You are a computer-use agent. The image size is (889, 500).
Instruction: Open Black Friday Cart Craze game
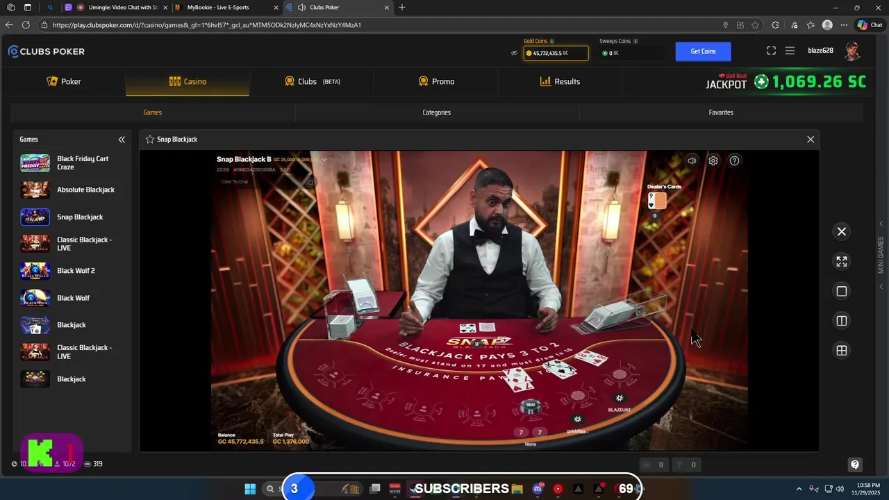(72, 163)
